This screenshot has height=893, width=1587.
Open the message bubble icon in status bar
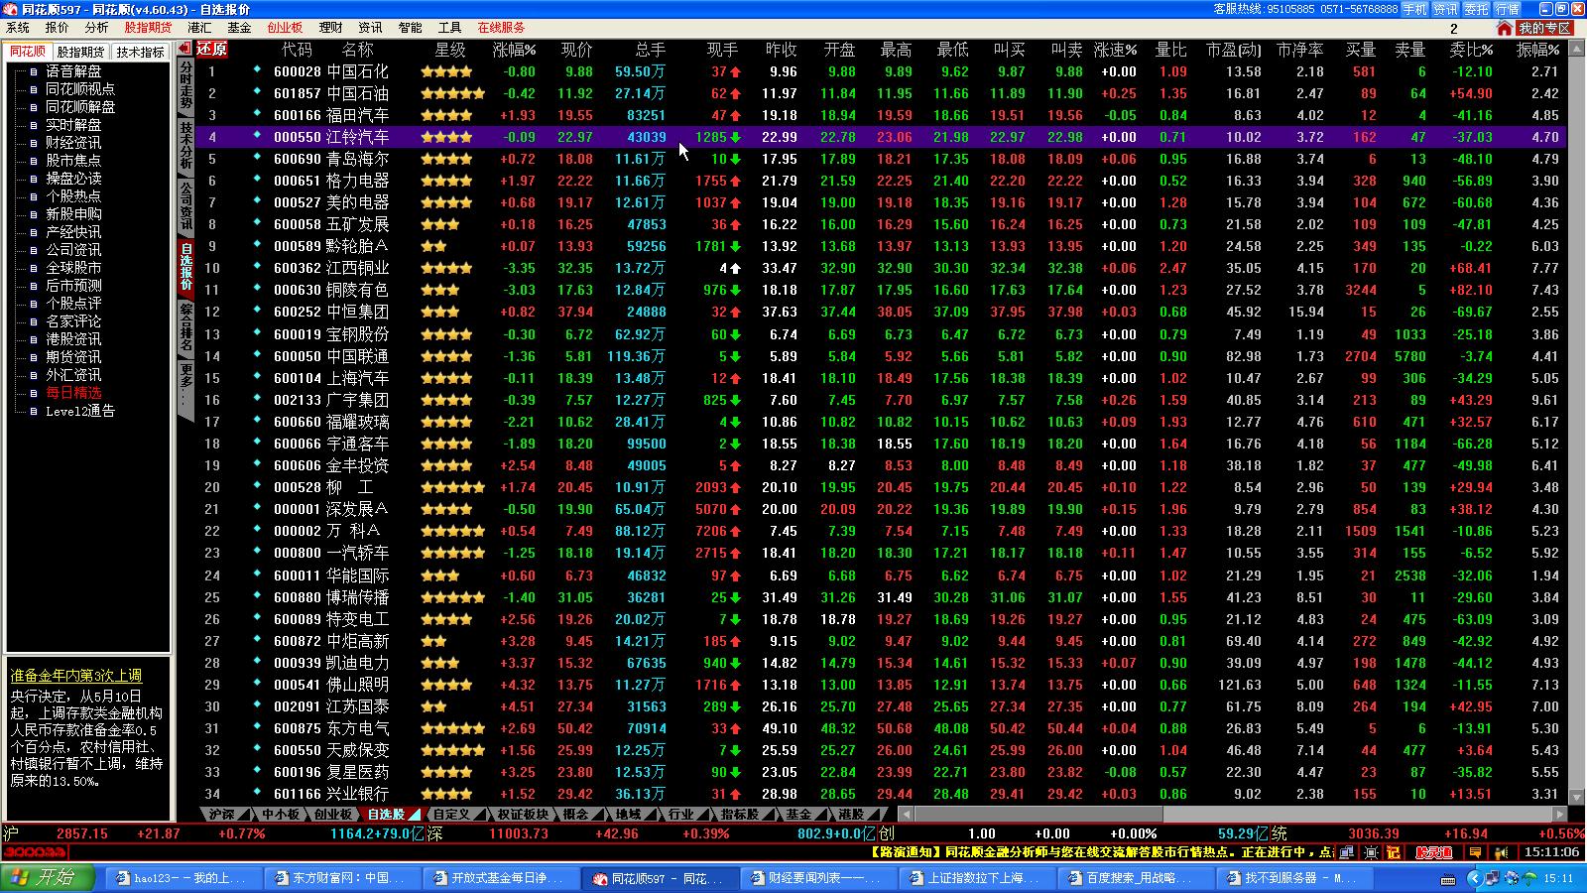coord(1476,852)
